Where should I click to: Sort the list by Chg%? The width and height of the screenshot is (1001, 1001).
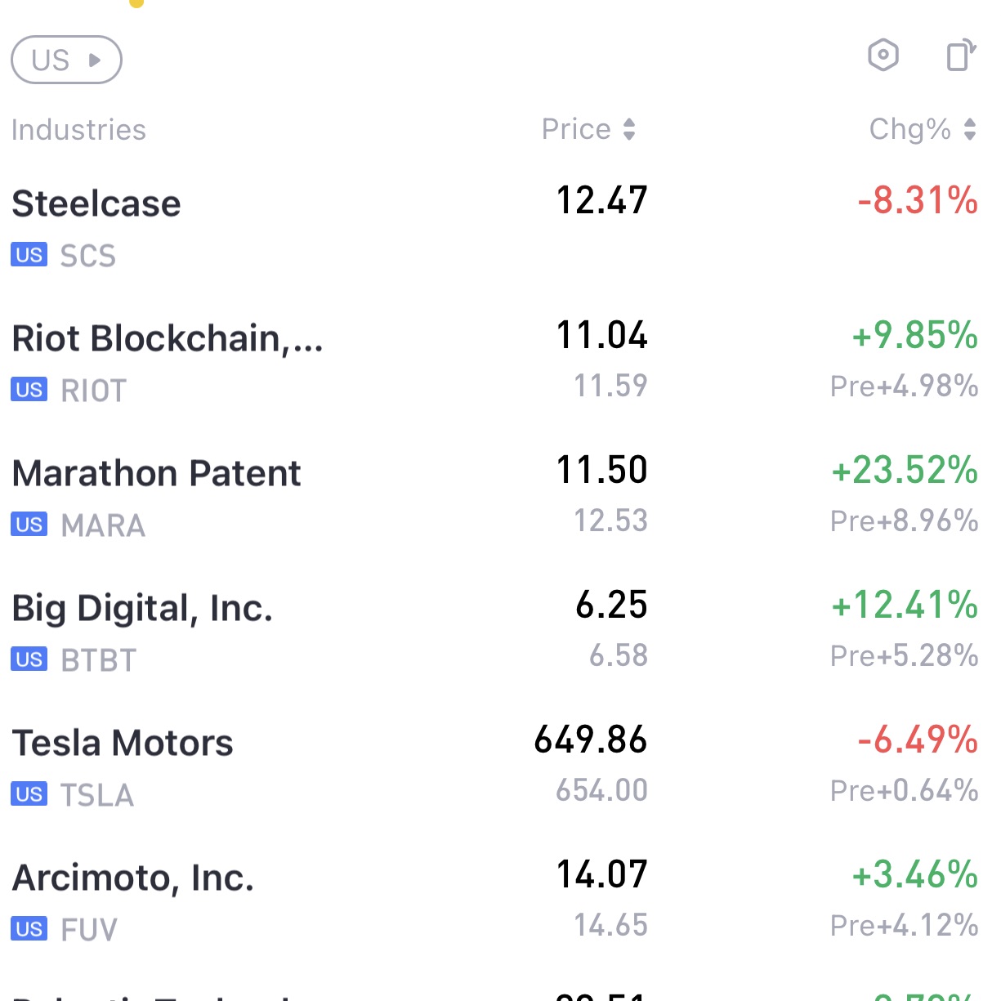coord(922,129)
